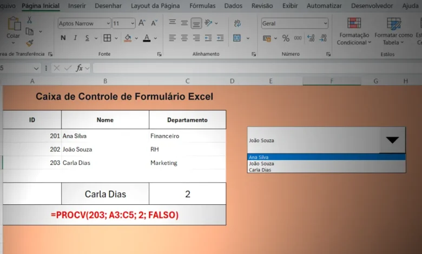
Task: Align text right
Action: coord(196,38)
